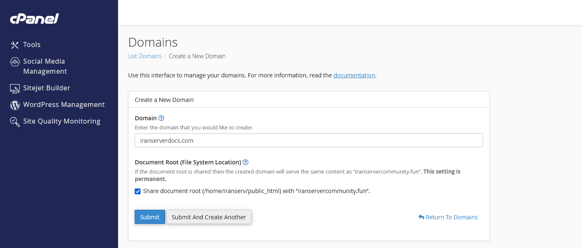Image resolution: width=582 pixels, height=248 pixels.
Task: Click the Sitejet Builder monitor icon
Action: (15, 88)
